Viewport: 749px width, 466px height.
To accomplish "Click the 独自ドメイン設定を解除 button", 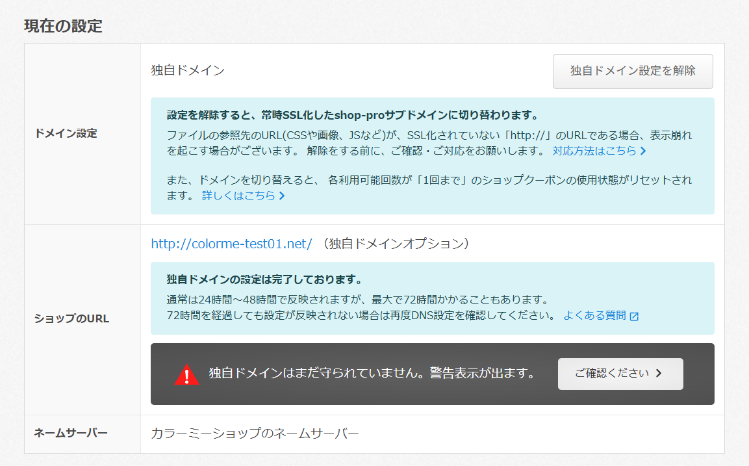I will pos(632,71).
